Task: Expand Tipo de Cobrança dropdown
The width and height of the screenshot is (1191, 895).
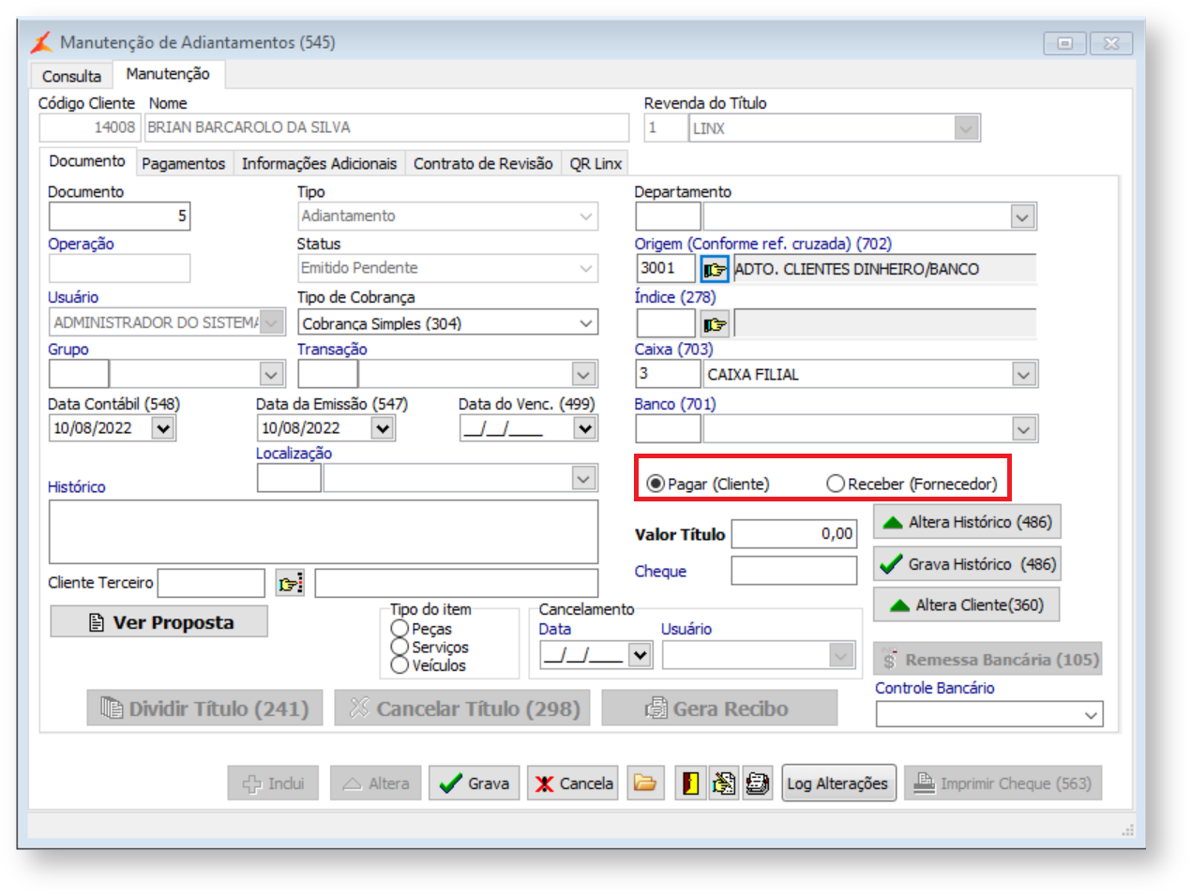Action: pyautogui.click(x=586, y=322)
